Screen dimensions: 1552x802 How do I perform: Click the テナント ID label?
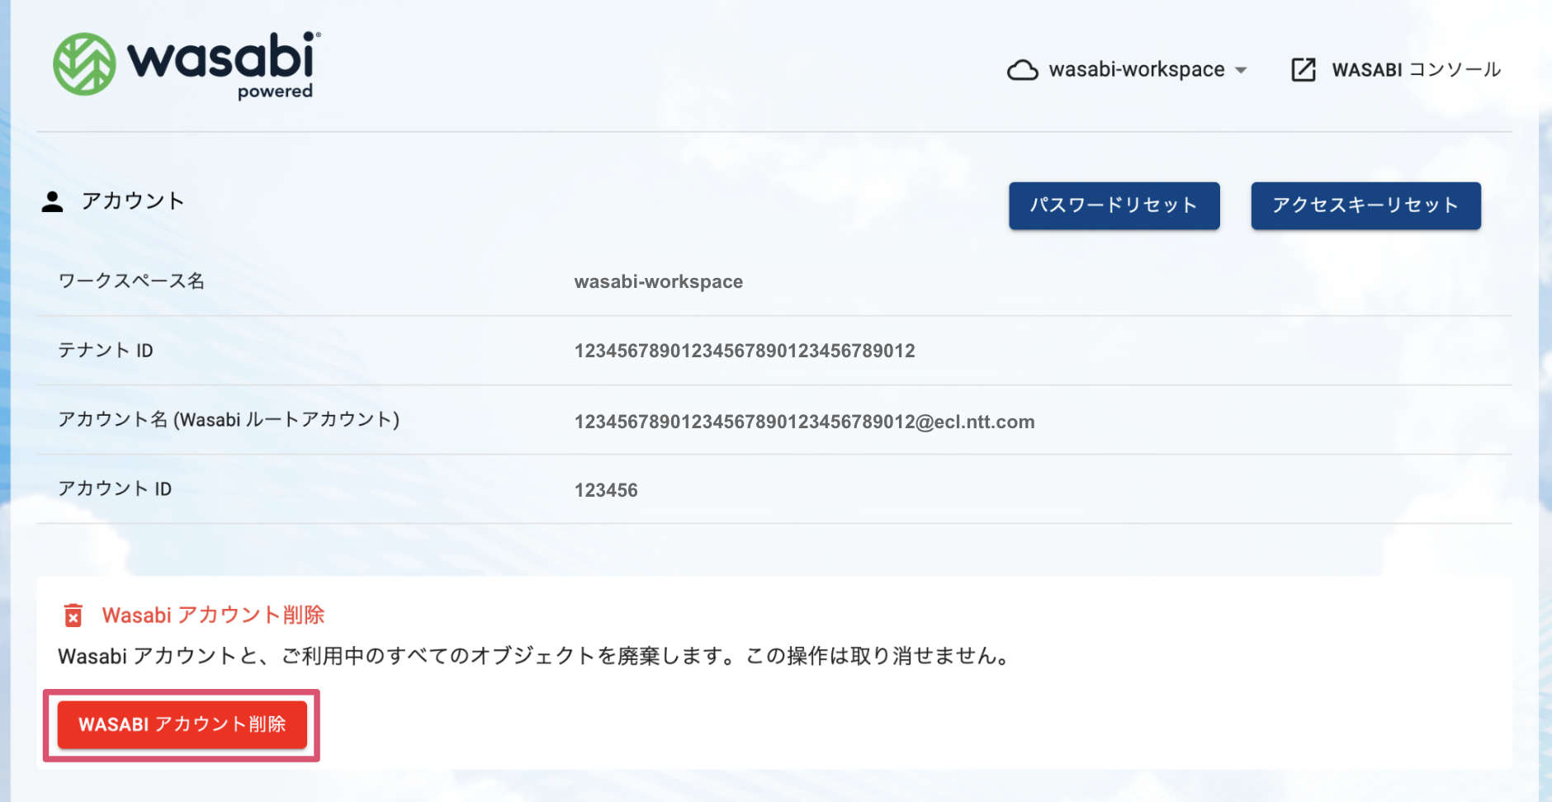point(106,351)
